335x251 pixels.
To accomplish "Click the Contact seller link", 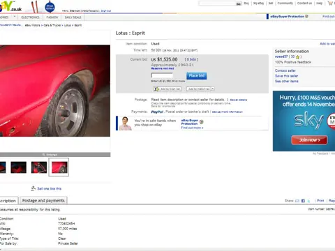I will click(285, 70).
